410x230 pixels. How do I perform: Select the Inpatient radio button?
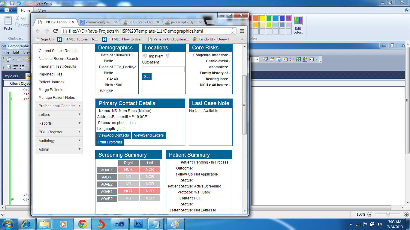tap(145, 56)
